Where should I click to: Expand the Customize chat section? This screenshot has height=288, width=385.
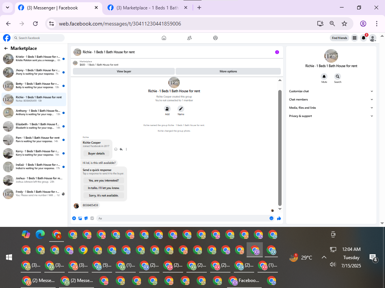[331, 91]
